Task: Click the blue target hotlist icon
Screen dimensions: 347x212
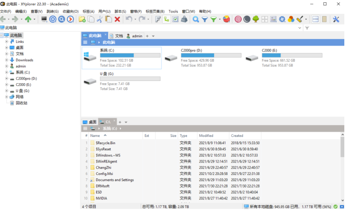Action: 53,19
